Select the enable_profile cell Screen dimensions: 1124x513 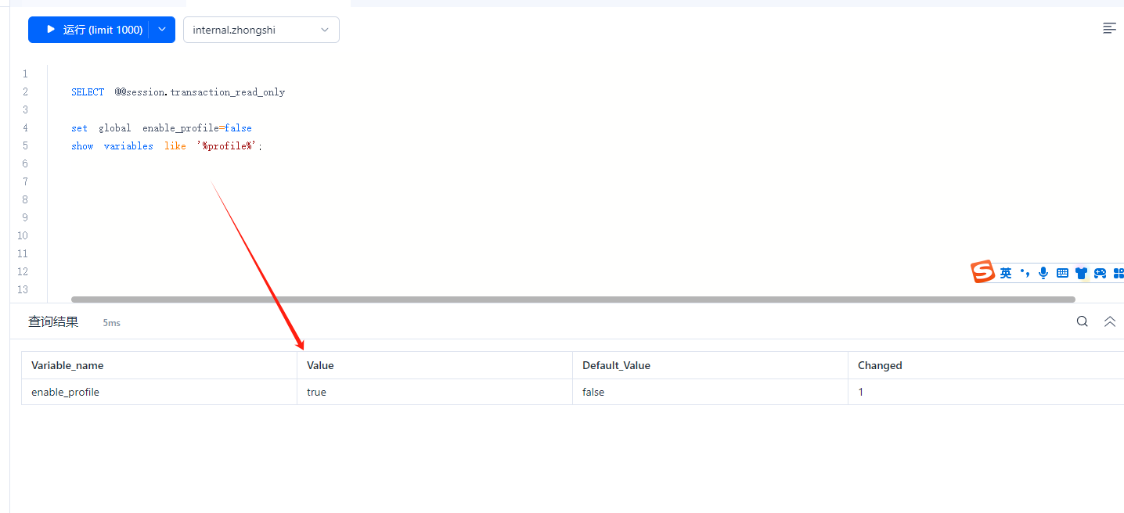pos(66,392)
